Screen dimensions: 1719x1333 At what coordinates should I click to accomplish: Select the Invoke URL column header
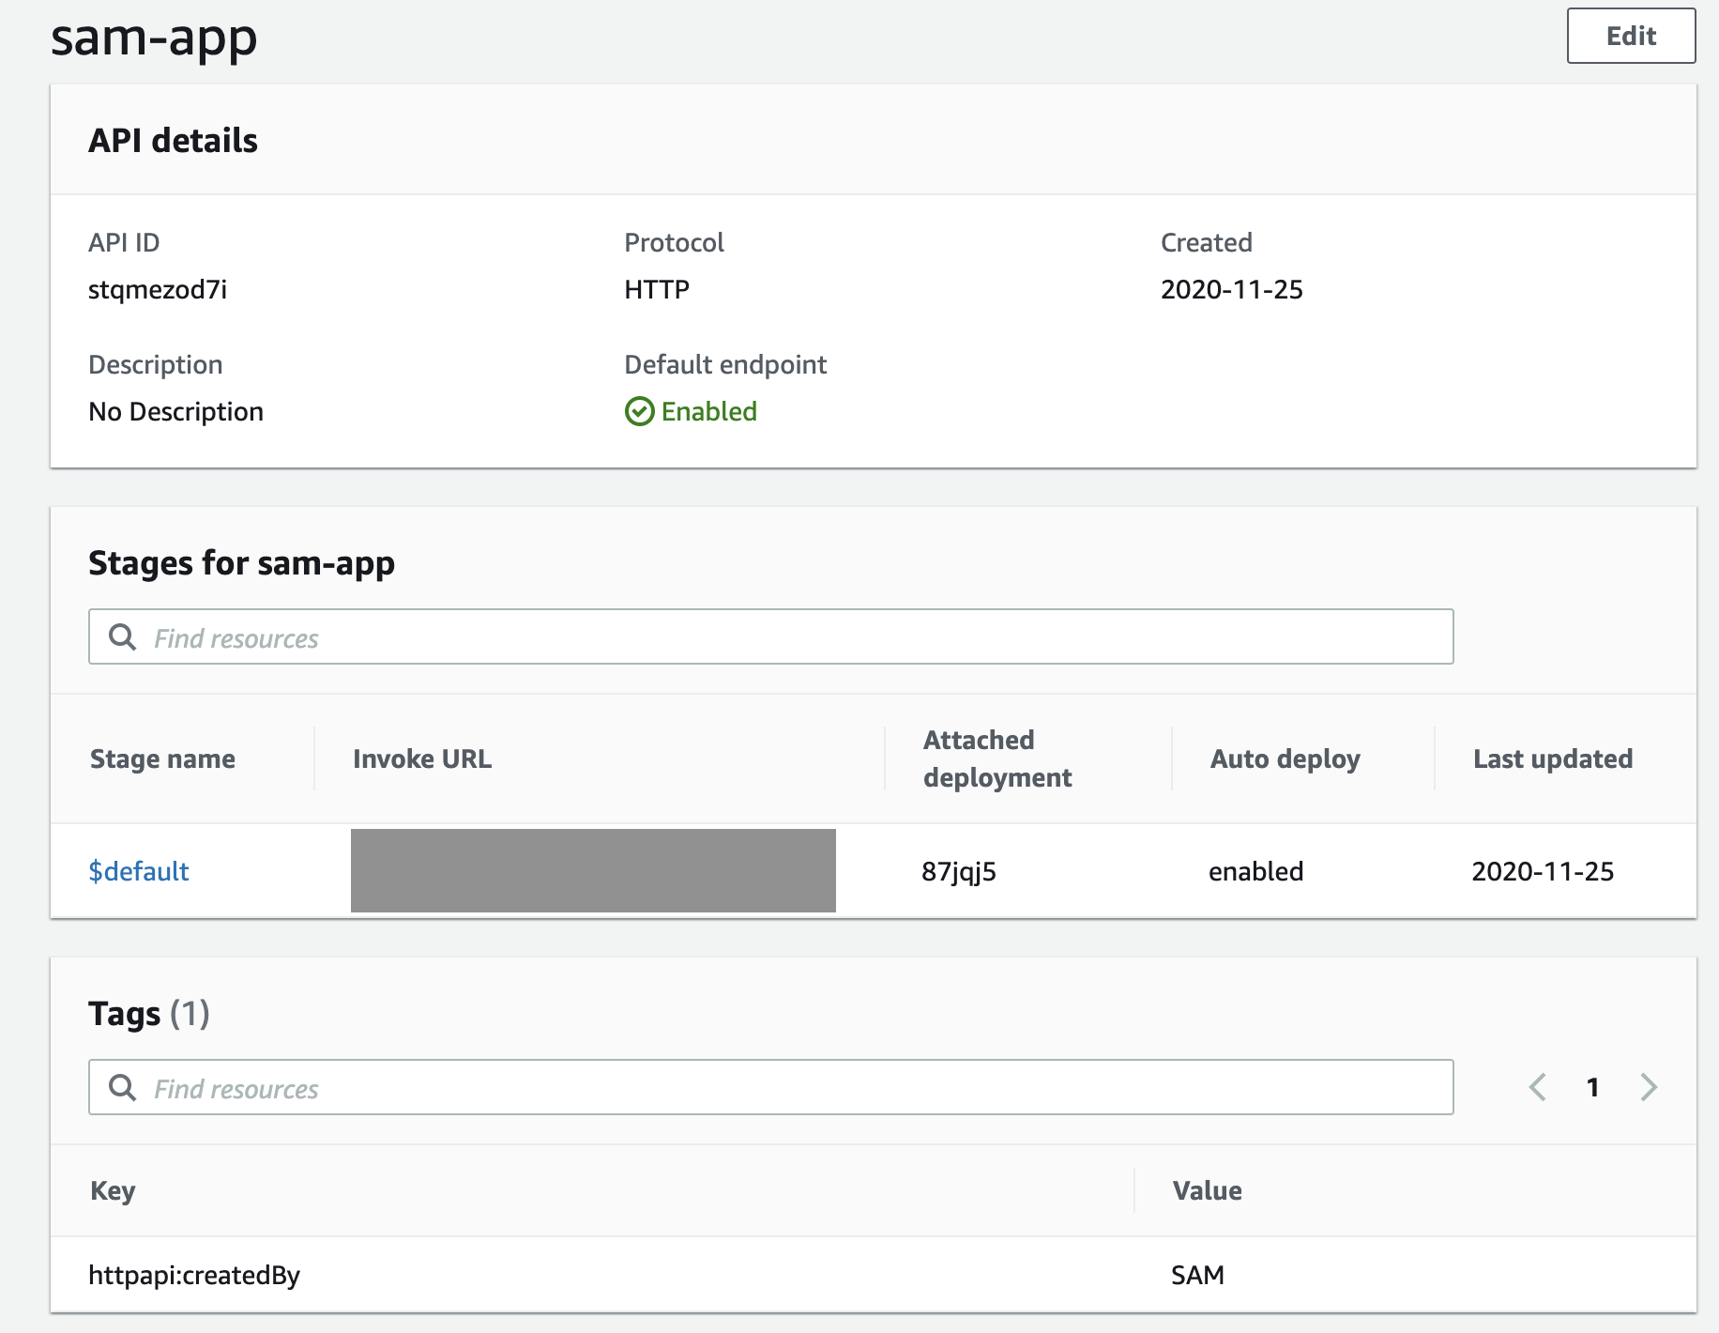[x=421, y=758]
